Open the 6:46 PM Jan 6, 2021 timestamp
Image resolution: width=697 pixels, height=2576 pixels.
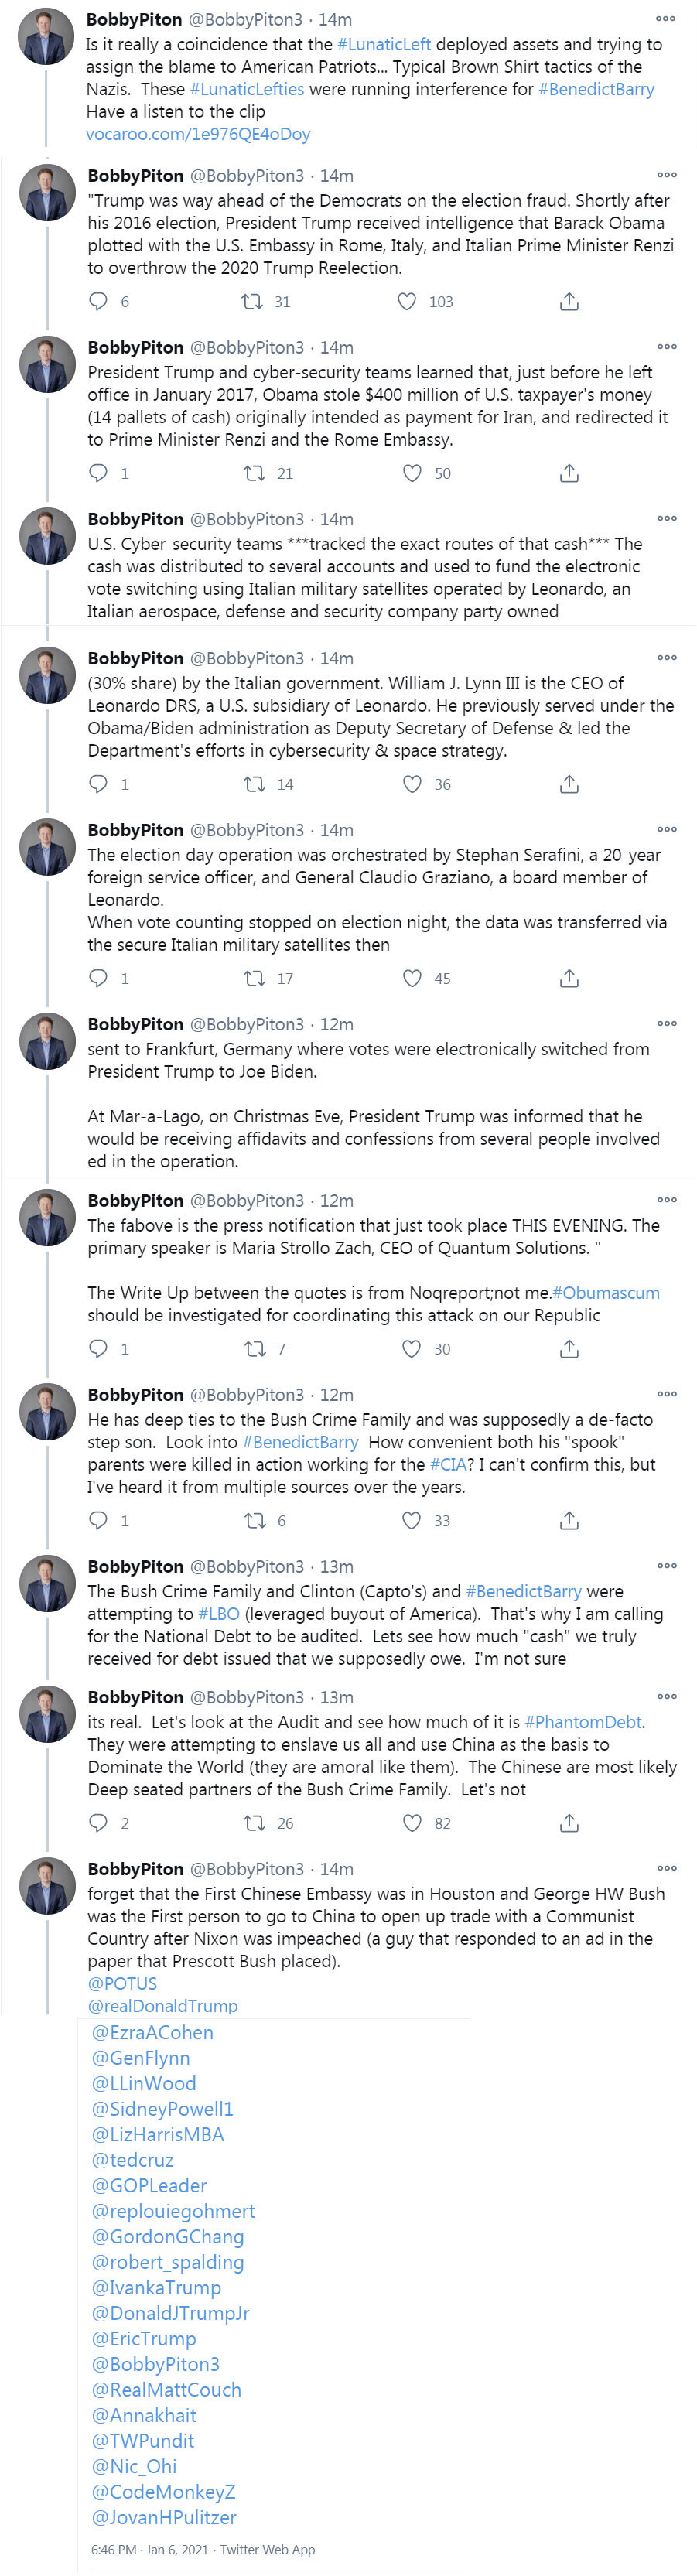pos(150,2550)
